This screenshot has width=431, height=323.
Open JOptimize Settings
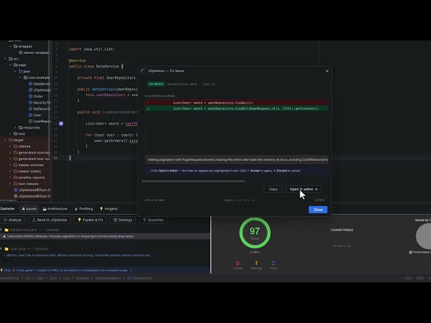pos(123,220)
